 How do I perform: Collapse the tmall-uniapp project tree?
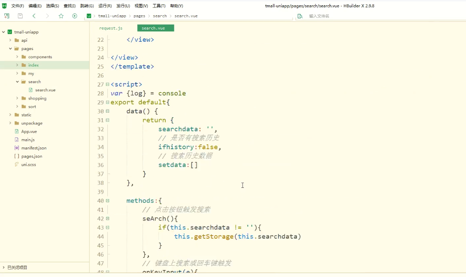pos(3,32)
